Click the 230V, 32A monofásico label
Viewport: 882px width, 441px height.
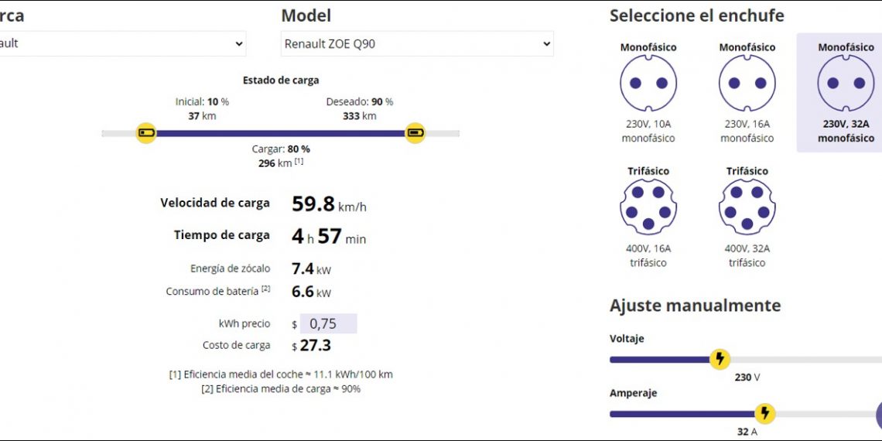(846, 131)
